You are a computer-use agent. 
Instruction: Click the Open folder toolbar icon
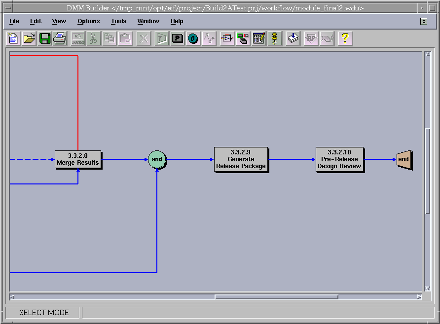(x=29, y=38)
